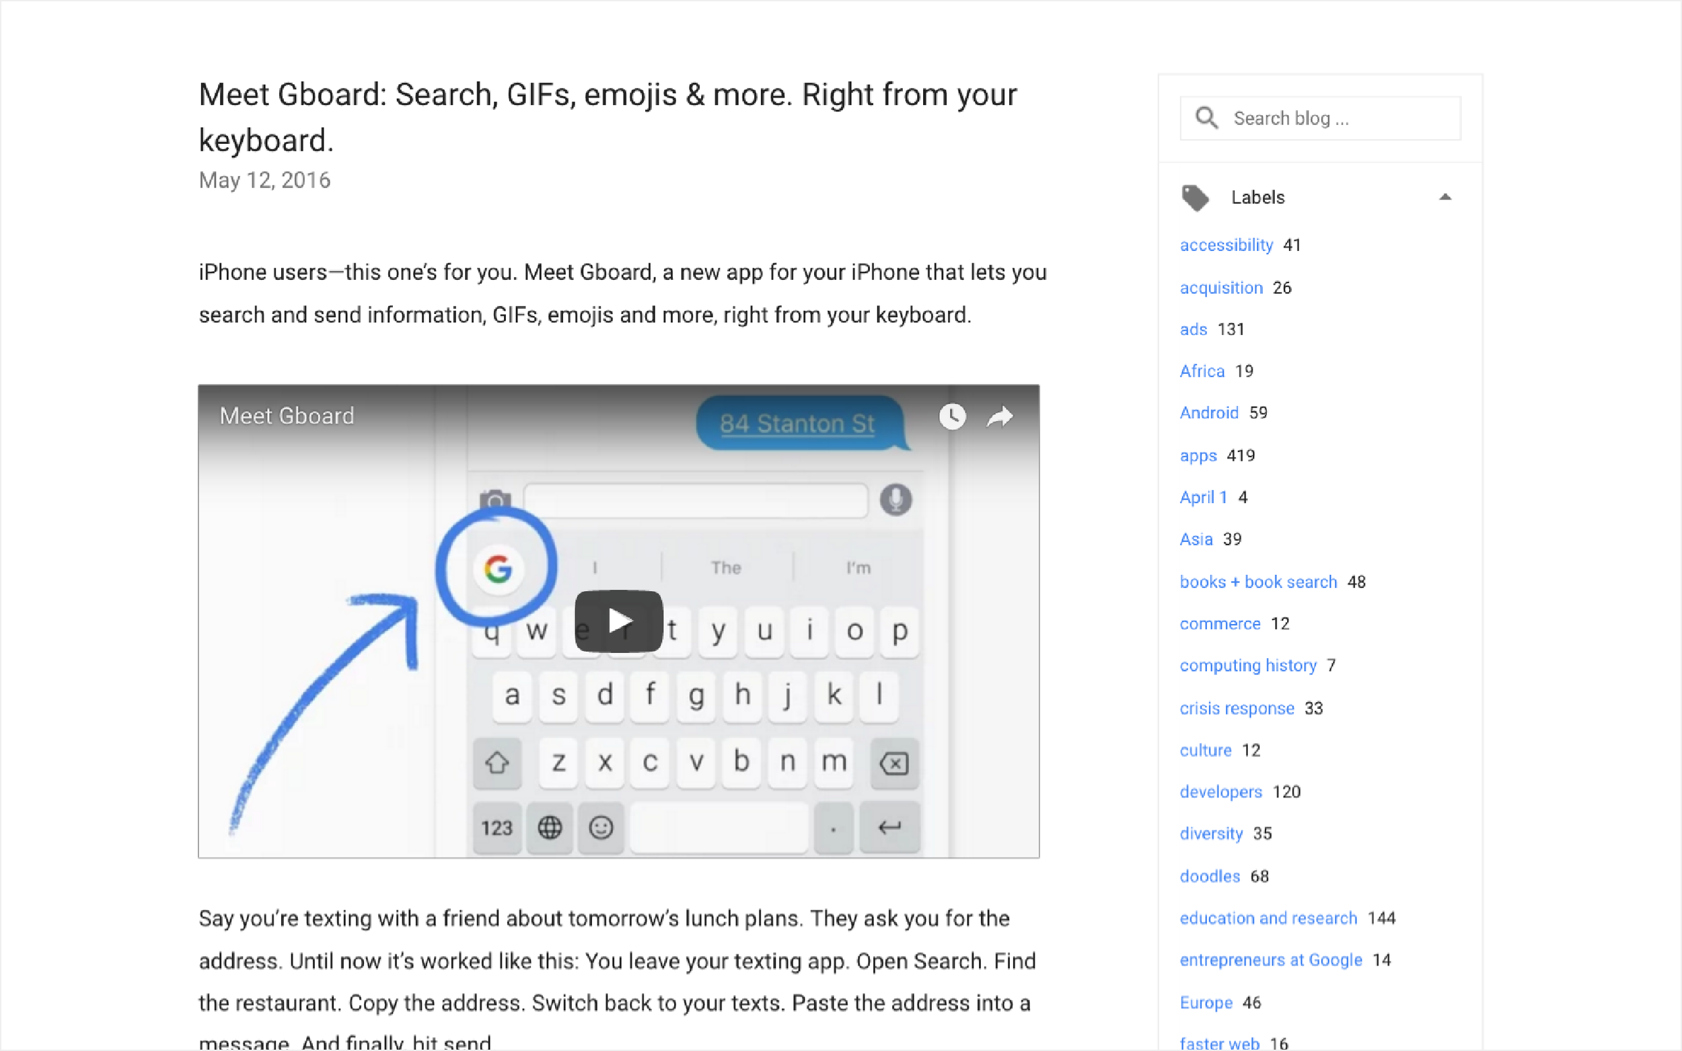Viewport: 1682px width, 1051px height.
Task: Open the crisis response label
Action: 1237,708
